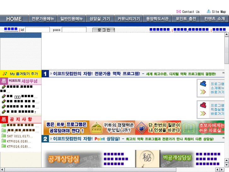The width and height of the screenshot is (229, 172).
Task: Click the Point 상담실 heading
Action: click(86, 139)
